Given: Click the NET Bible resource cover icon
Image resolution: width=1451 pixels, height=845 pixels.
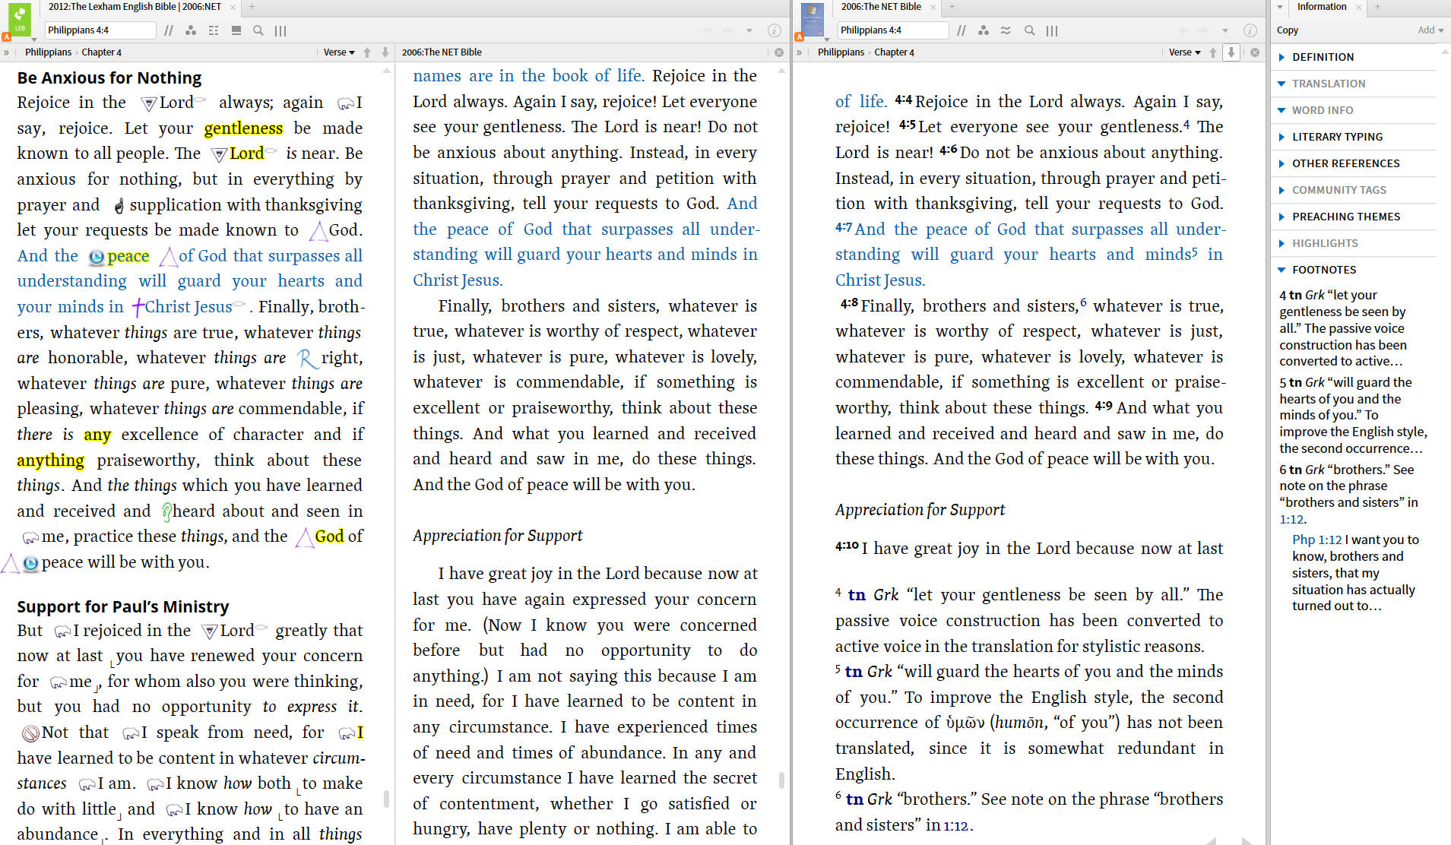Looking at the screenshot, I should [813, 20].
